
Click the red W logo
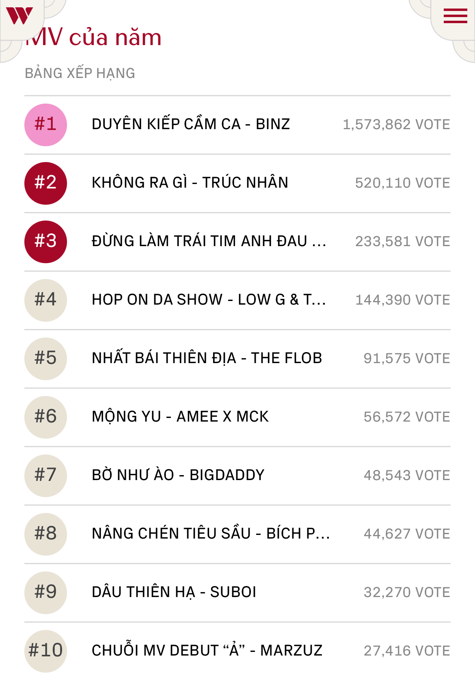tap(19, 16)
